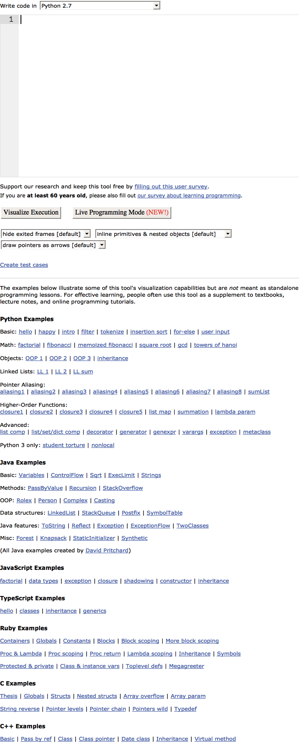This screenshot has width=299, height=742.
Task: Click the Visualize Execution button
Action: click(31, 212)
